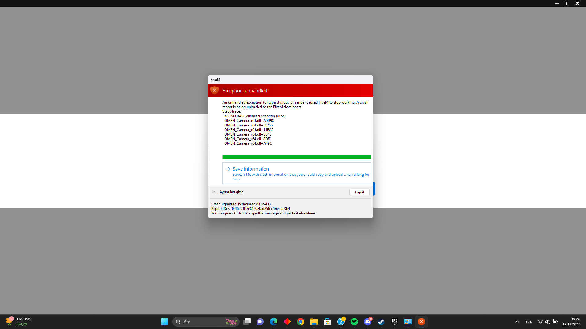The height and width of the screenshot is (329, 586).
Task: Launch Epic Games from the taskbar
Action: tap(394, 322)
